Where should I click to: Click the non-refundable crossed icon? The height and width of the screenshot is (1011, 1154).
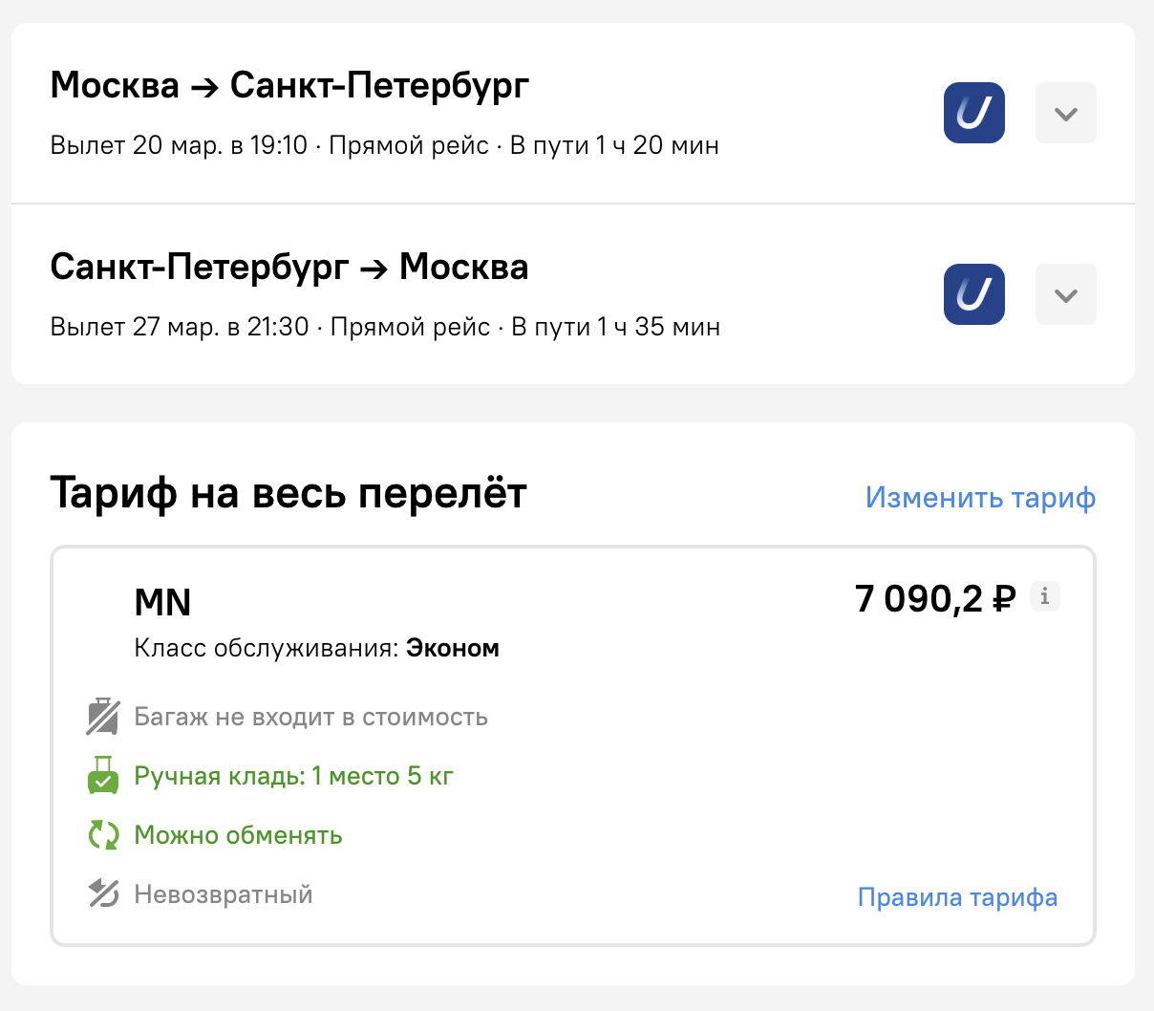click(x=103, y=894)
